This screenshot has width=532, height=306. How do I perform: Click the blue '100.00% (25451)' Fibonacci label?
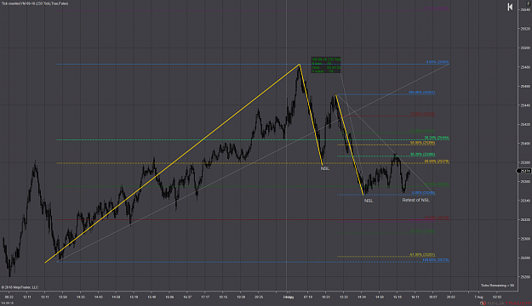click(421, 92)
